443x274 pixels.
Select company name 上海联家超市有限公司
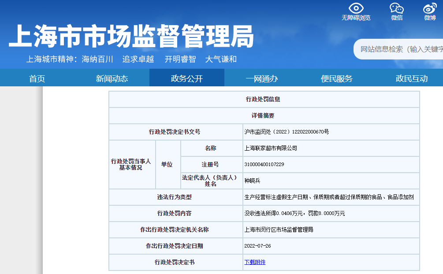click(271, 148)
